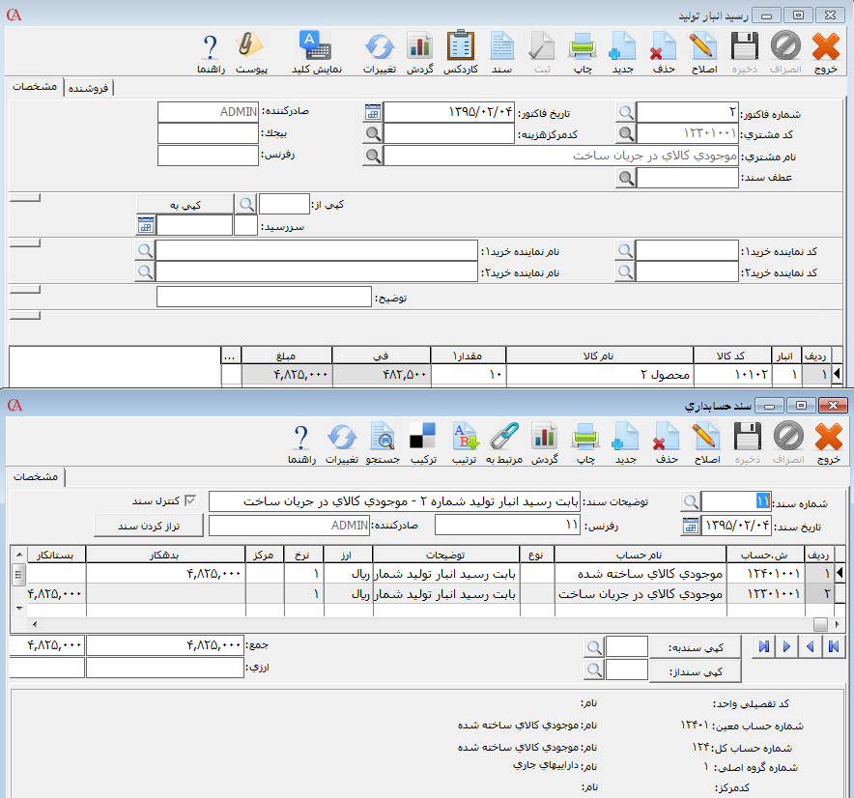Toggle the کنترل سند checkbox
854x798 pixels.
[189, 500]
